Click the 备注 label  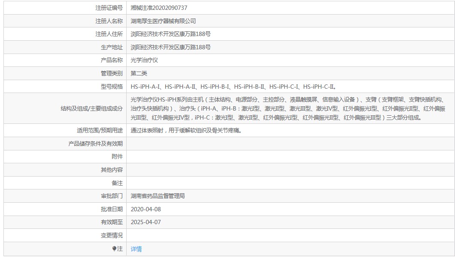point(117,183)
